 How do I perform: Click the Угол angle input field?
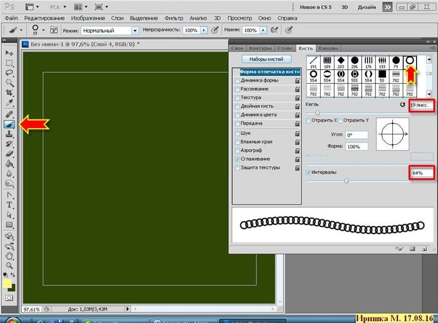point(357,134)
